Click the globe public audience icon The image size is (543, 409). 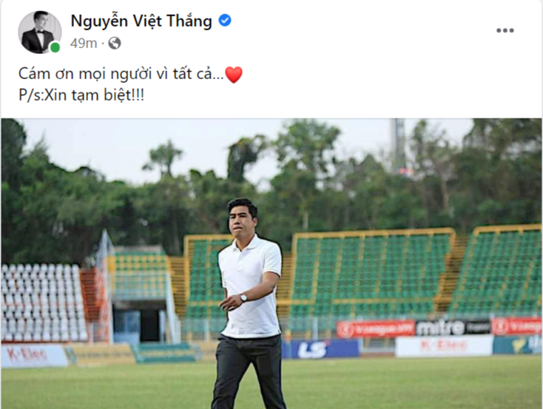(115, 44)
